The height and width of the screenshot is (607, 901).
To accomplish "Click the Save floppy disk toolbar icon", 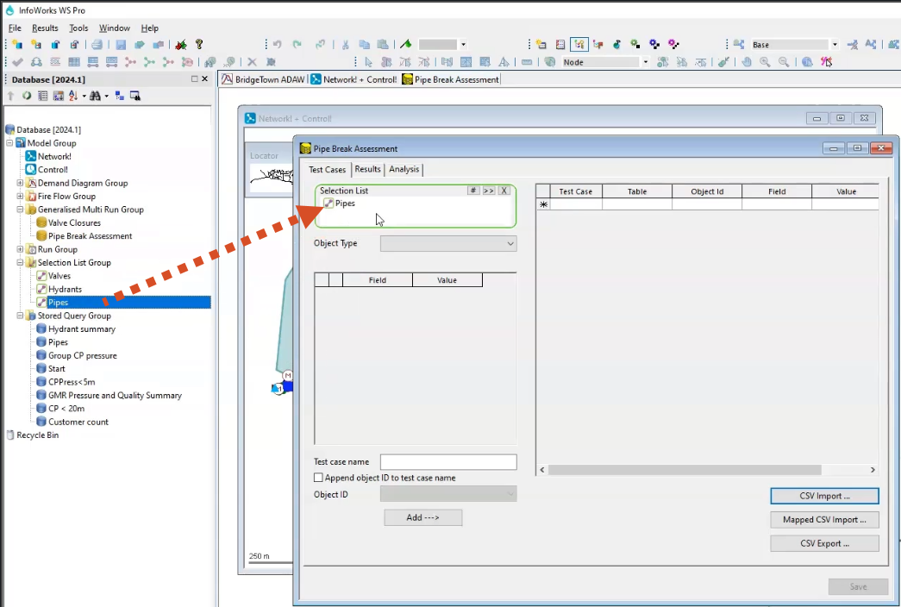I will pos(121,44).
